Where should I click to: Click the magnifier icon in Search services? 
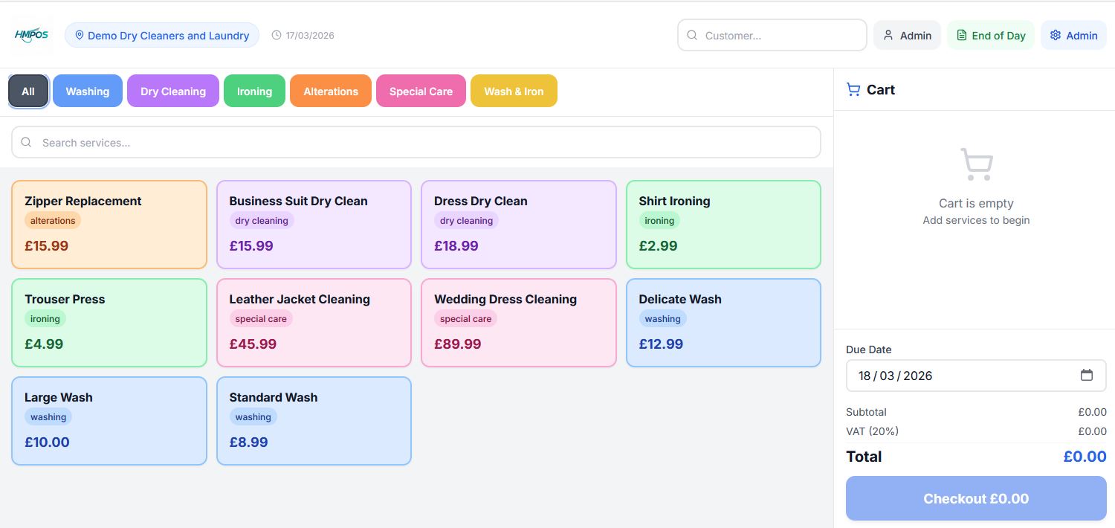(x=26, y=142)
